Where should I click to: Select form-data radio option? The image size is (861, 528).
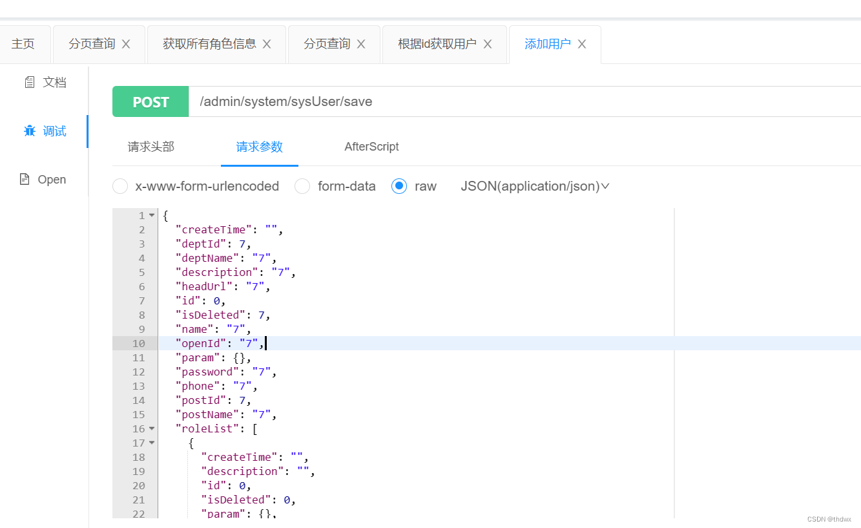[x=302, y=186]
